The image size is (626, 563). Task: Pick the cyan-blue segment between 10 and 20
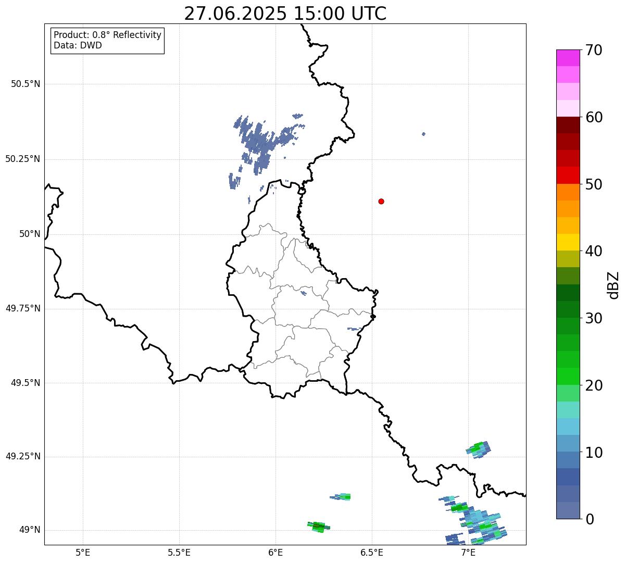coord(568,427)
